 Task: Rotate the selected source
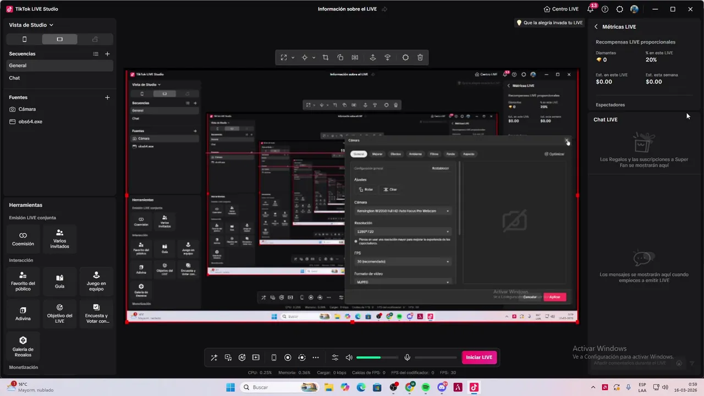point(340,58)
